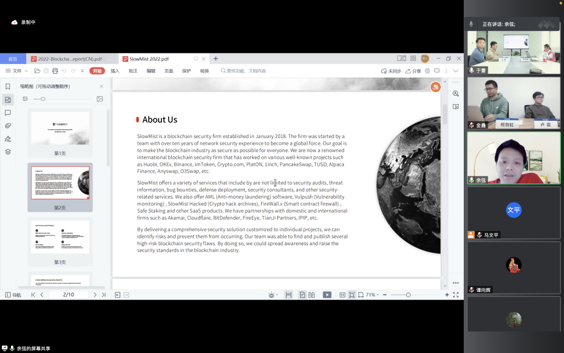Select the 编辑 ribbon tab
Image resolution: width=564 pixels, height=353 pixels.
point(151,71)
